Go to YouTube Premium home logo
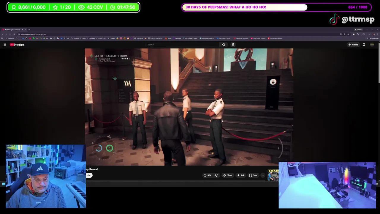Screen dimensions: 380x214 point(17,45)
